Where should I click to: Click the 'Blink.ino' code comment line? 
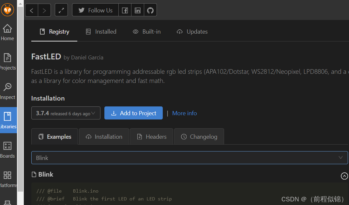pyautogui.click(x=68, y=191)
